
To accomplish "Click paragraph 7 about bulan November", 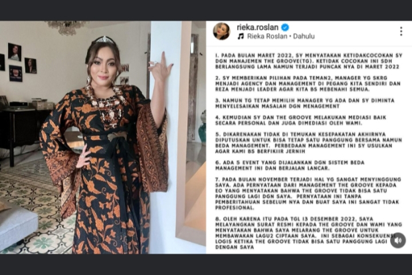I will coord(308,193).
